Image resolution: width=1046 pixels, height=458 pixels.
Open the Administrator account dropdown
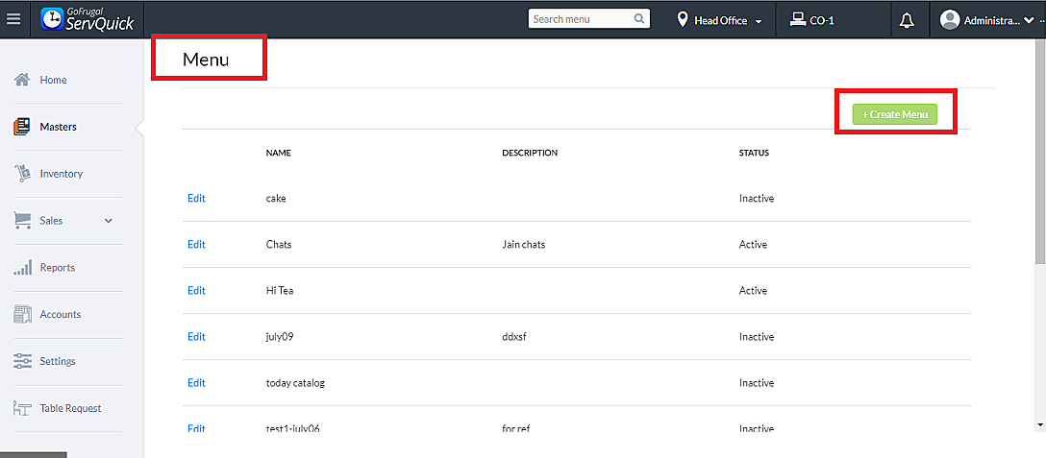click(x=991, y=20)
